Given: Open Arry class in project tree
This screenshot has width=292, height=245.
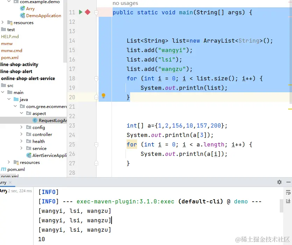Looking at the screenshot, I should [30, 9].
